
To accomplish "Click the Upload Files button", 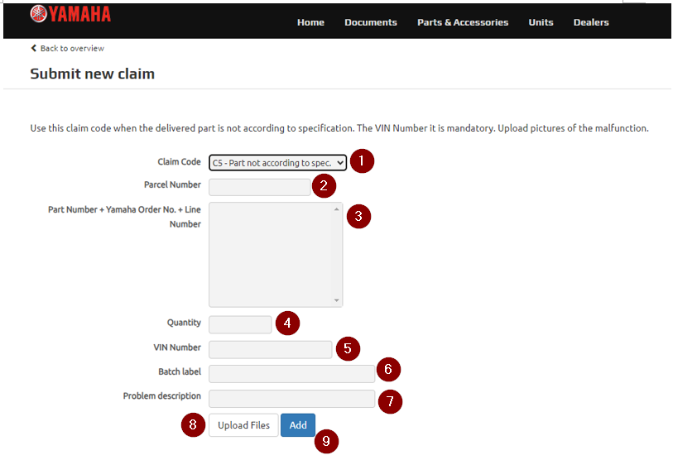I will click(244, 425).
